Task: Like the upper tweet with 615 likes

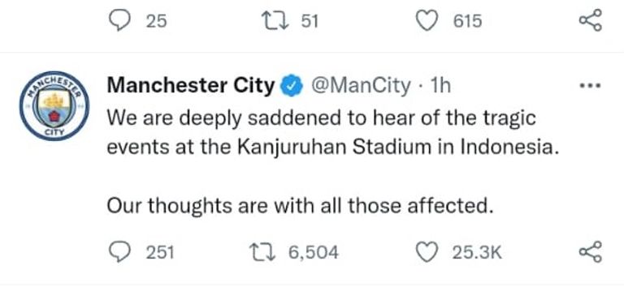Action: click(427, 20)
